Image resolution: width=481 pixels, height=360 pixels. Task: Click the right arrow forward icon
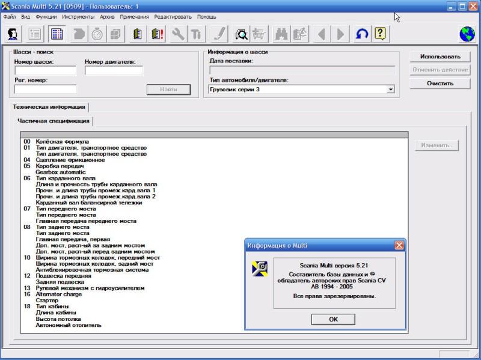(x=340, y=34)
